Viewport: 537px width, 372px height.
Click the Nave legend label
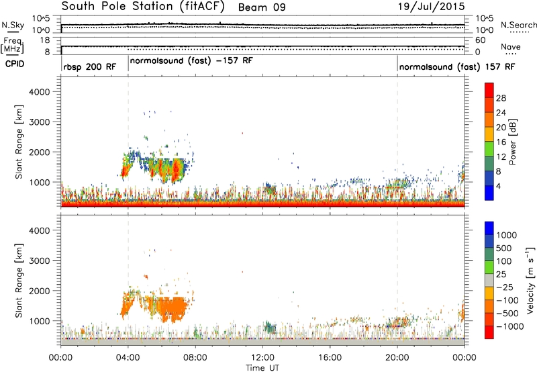coord(510,46)
